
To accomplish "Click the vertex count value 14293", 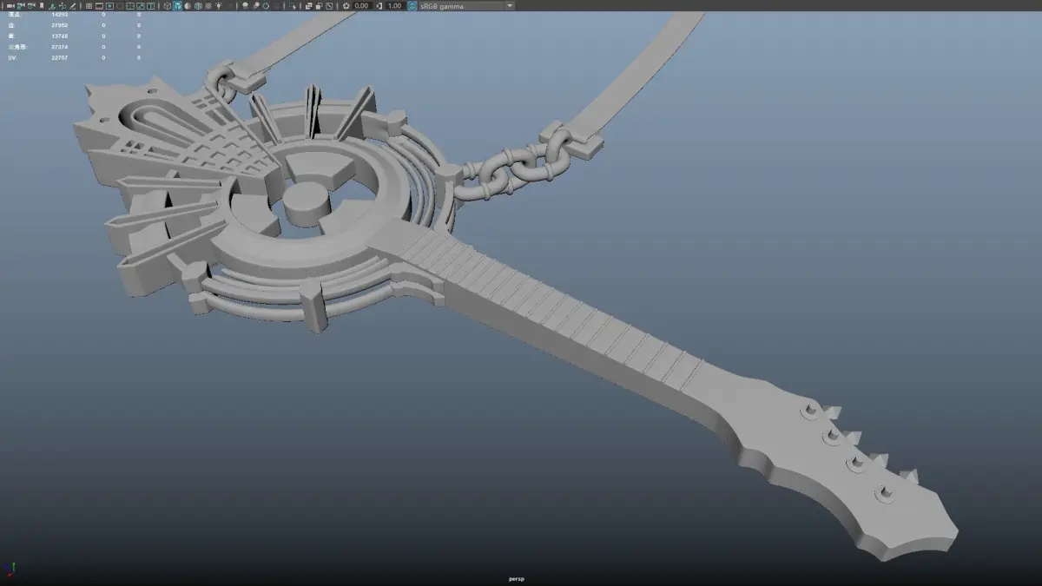I will click(60, 15).
